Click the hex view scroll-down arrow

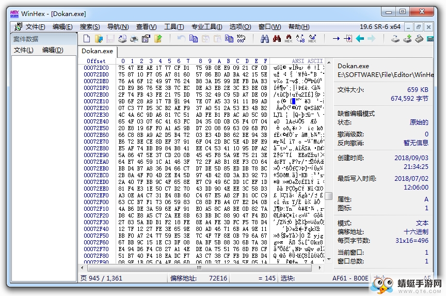329,259
